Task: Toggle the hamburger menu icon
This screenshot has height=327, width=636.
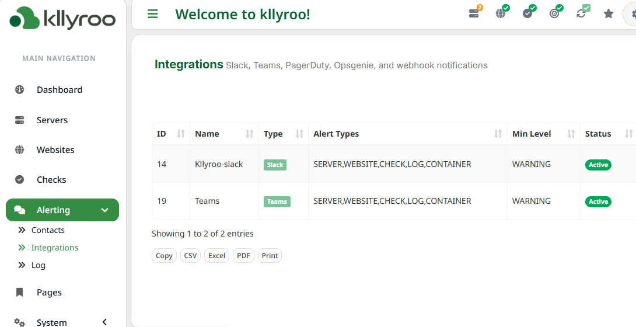Action: [x=152, y=14]
